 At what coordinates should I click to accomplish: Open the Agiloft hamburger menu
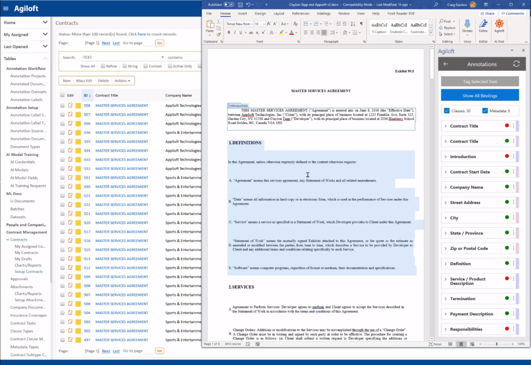(x=6, y=8)
